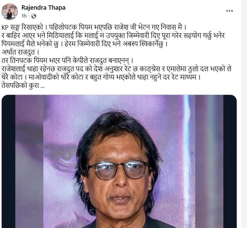Open the Rajendra Thapa name link
Screen dimensions: 247x228
(44, 8)
